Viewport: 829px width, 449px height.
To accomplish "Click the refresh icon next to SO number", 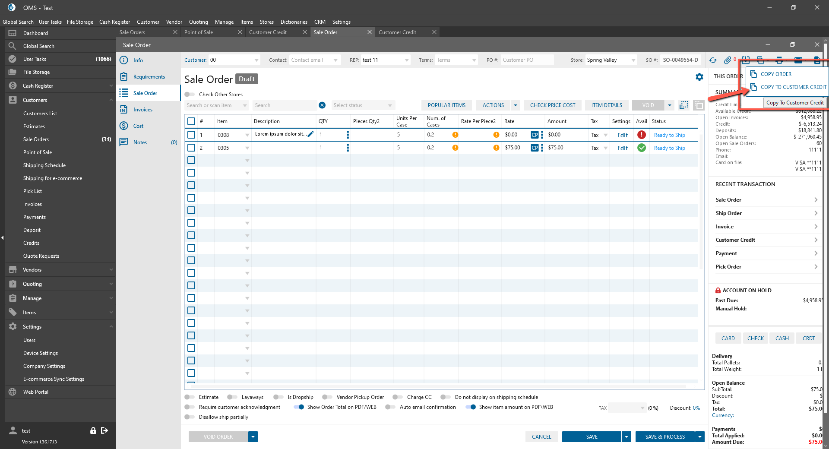I will point(713,60).
